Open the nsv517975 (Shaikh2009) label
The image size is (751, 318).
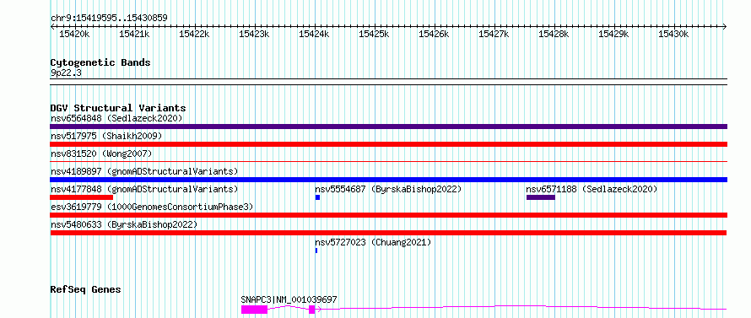point(106,136)
